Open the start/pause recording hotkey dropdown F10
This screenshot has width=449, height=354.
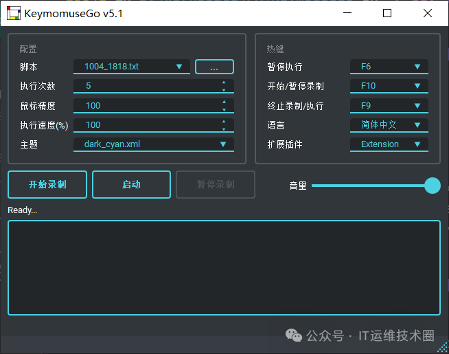coord(389,86)
